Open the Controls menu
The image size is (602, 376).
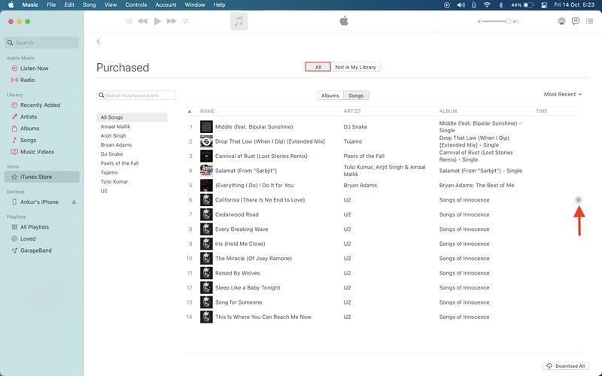click(x=136, y=5)
